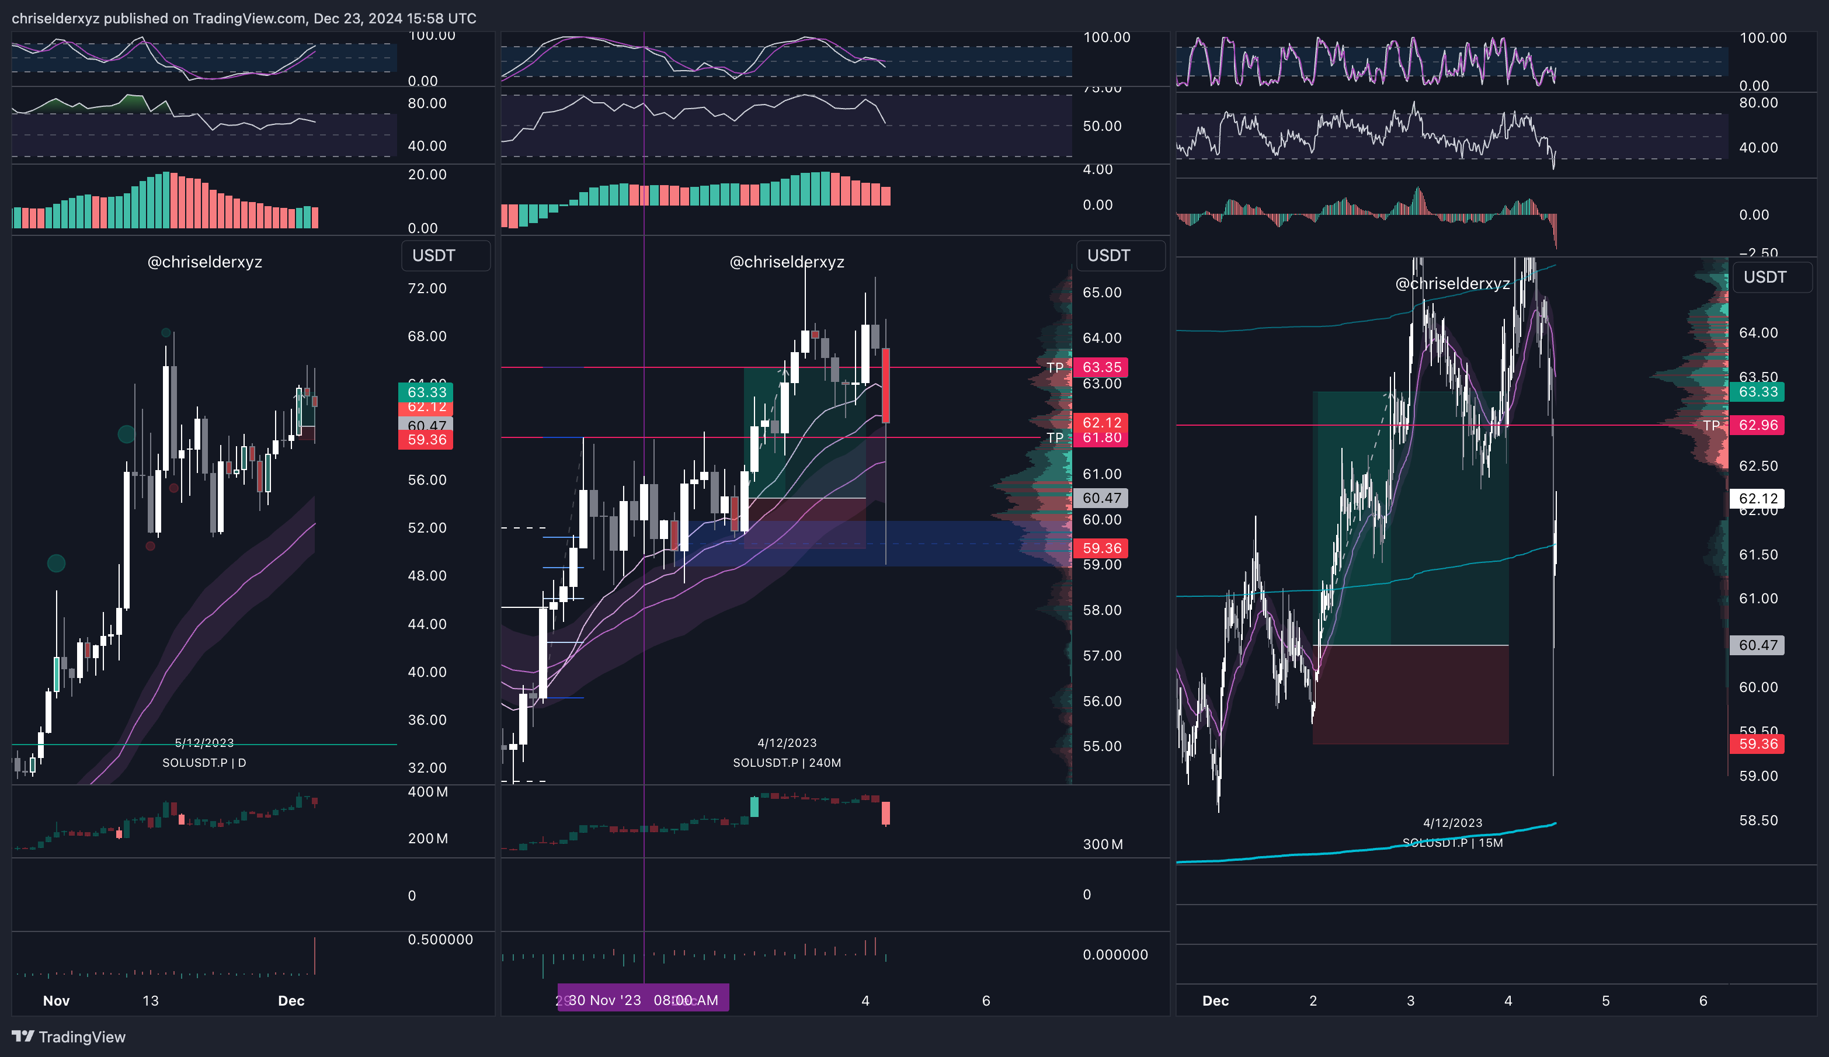
Task: Click the teal circle marker near 48 on daily chart
Action: pyautogui.click(x=56, y=562)
